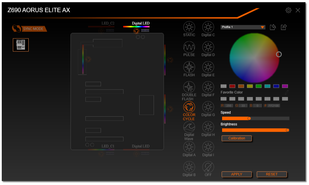
Task: Click the Calibration button
Action: [x=236, y=138]
